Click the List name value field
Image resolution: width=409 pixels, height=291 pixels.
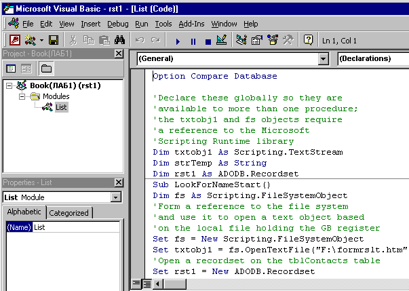point(76,227)
